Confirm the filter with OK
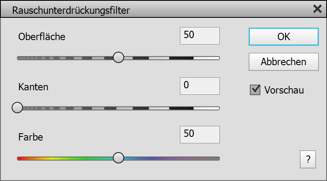Image resolution: width=327 pixels, height=181 pixels. 284,36
